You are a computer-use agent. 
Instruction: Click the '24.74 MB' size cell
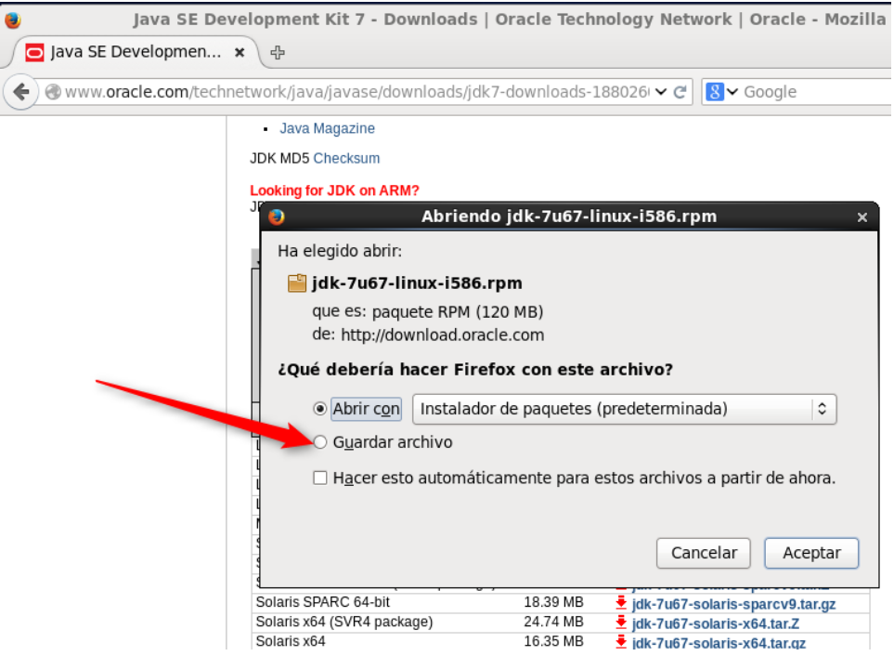click(553, 622)
